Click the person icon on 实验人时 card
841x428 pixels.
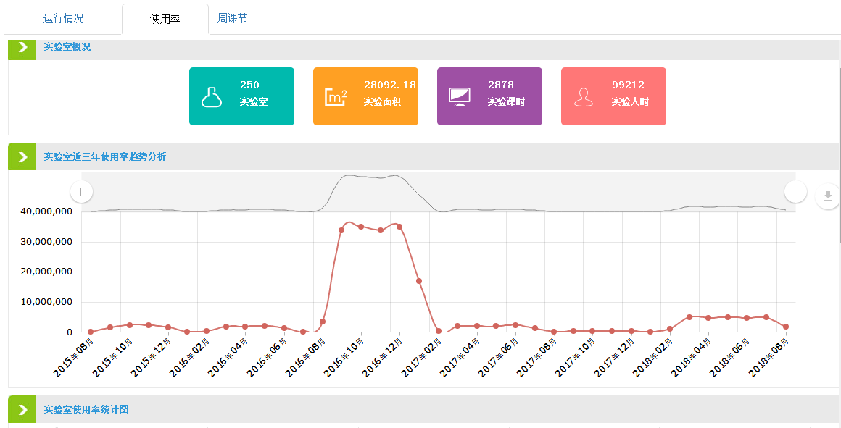[x=583, y=97]
